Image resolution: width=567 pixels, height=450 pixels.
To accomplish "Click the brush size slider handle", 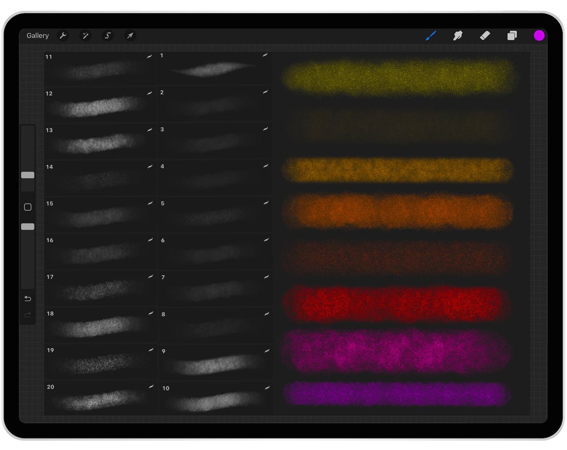I will click(x=28, y=175).
